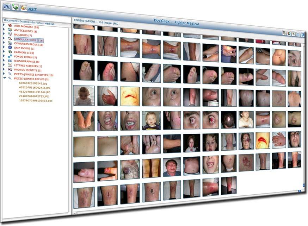Click the first top-left toolbar icon
The width and height of the screenshot is (308, 226).
[x=7, y=6]
